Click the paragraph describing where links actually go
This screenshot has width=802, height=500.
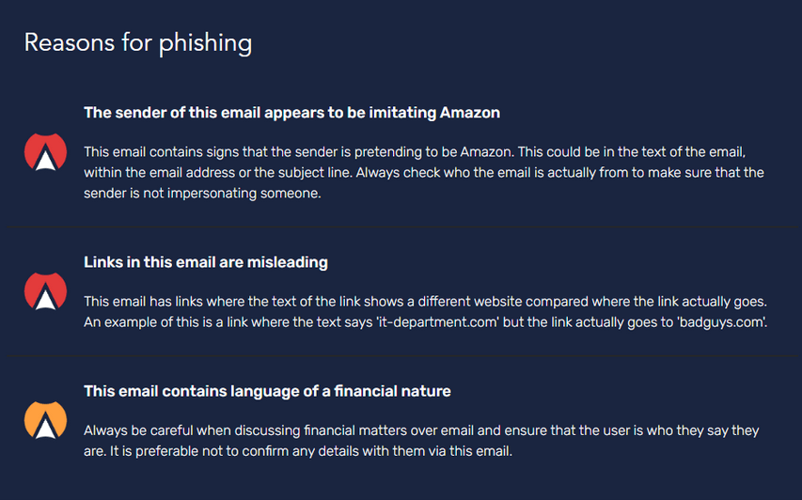tap(425, 311)
